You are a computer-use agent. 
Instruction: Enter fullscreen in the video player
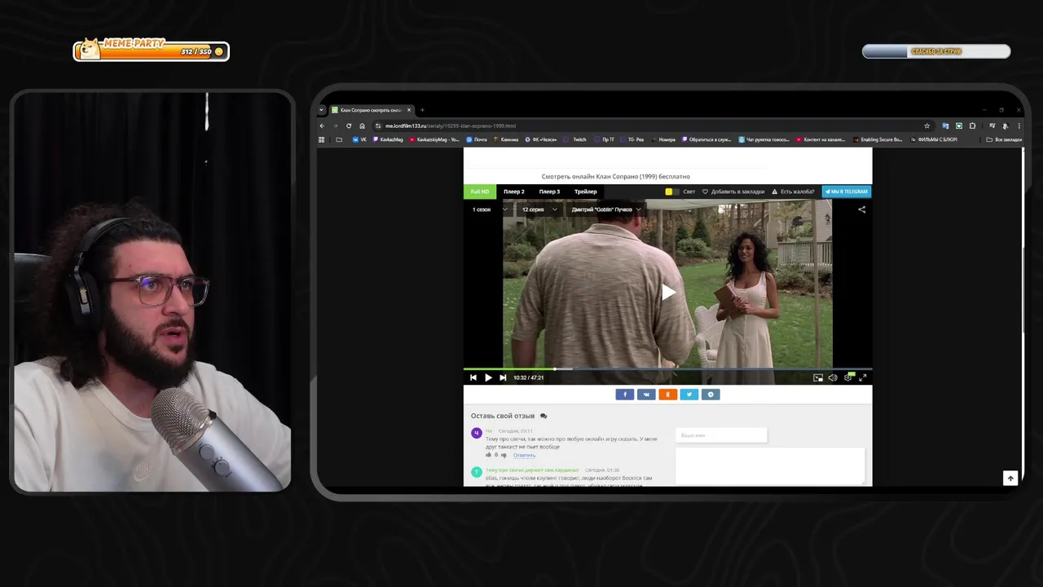tap(863, 377)
